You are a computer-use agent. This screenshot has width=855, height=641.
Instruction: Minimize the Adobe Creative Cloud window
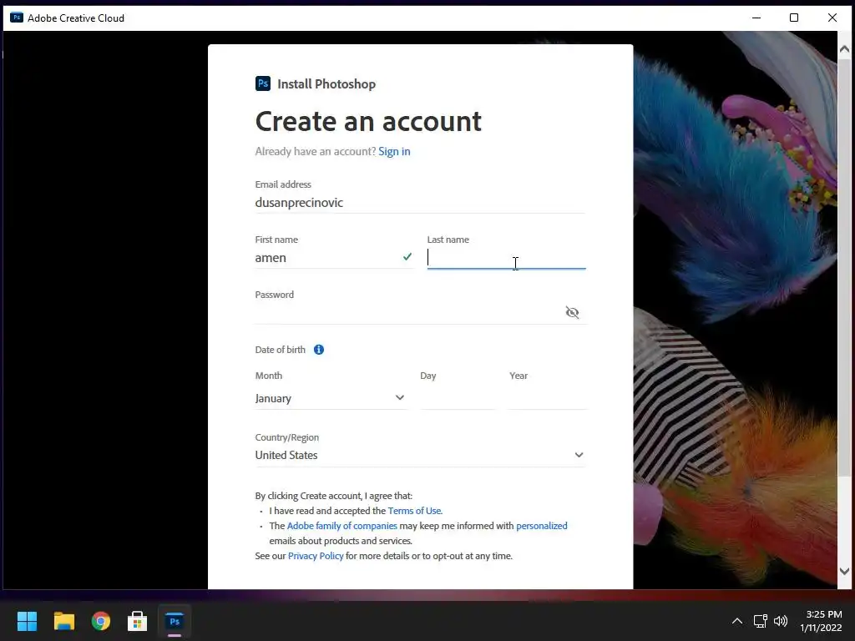tap(756, 18)
